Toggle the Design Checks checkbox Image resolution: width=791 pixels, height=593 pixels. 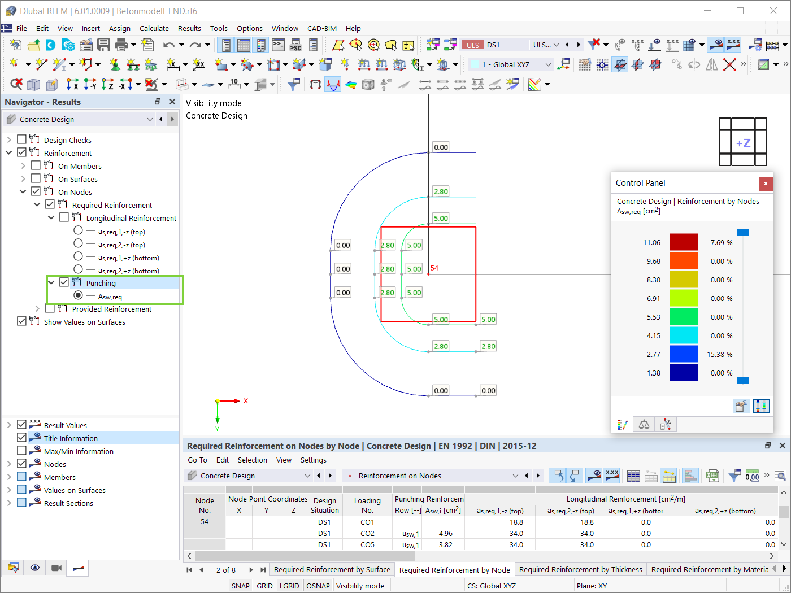click(21, 139)
